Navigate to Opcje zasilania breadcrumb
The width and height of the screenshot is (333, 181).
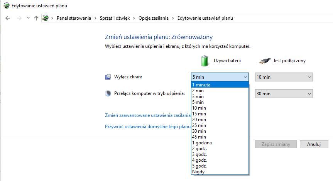coord(154,18)
